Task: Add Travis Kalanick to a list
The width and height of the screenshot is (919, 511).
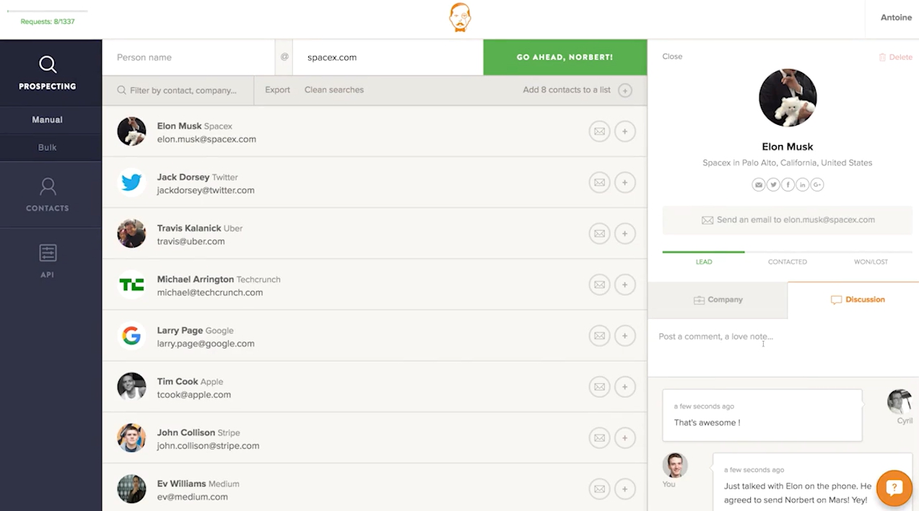Action: pyautogui.click(x=625, y=234)
